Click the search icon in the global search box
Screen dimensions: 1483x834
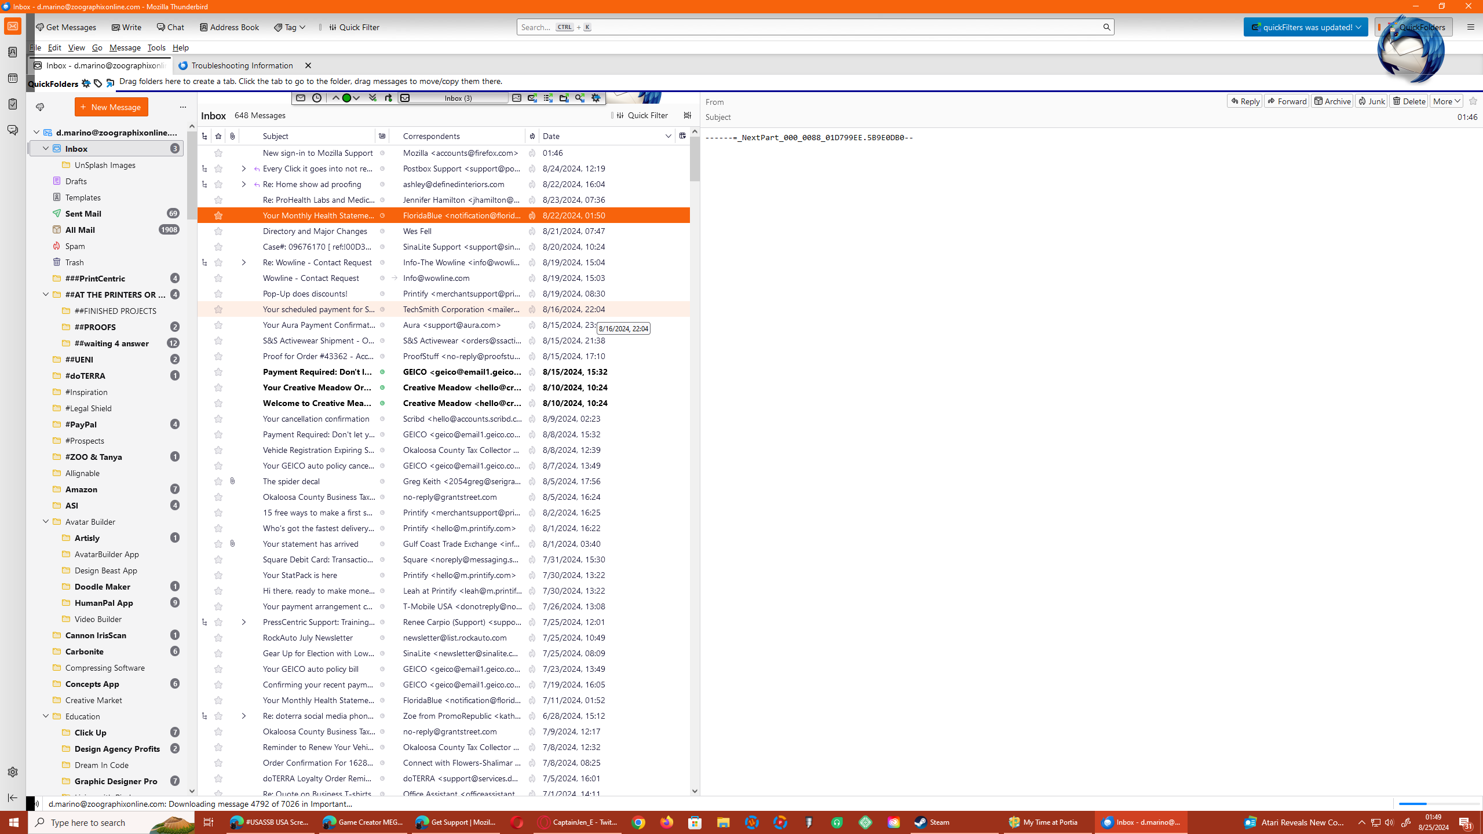[x=1106, y=27]
